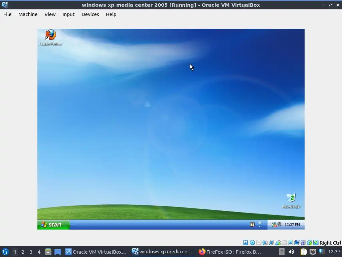Switch to Oracle VM VirtualBox taskbar item

coord(96,252)
